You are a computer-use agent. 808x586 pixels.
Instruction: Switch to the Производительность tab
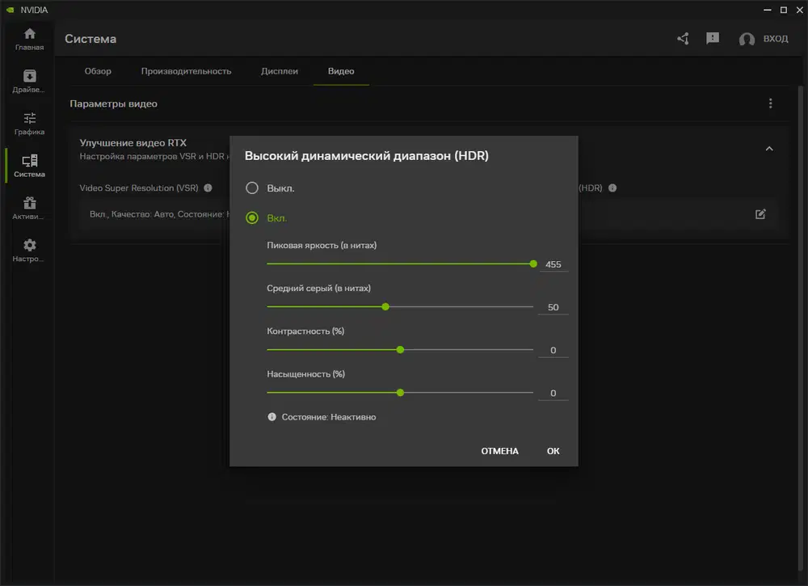tap(186, 71)
